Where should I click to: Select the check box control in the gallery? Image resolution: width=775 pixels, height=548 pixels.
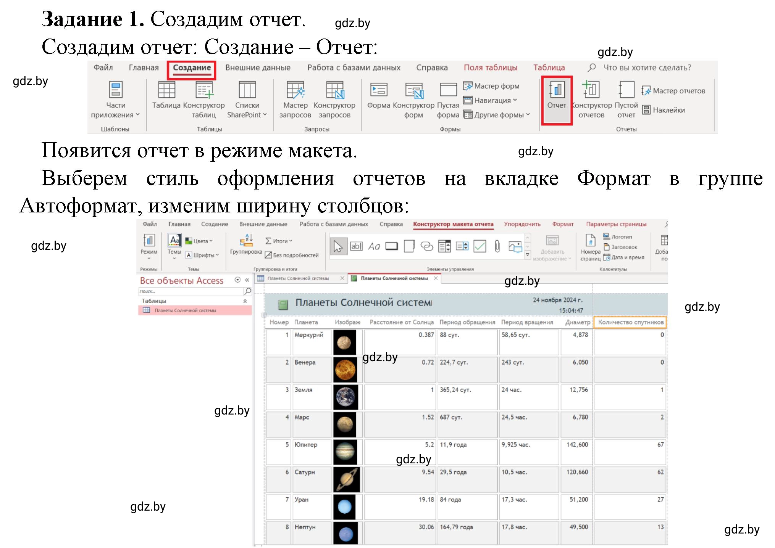(x=480, y=246)
